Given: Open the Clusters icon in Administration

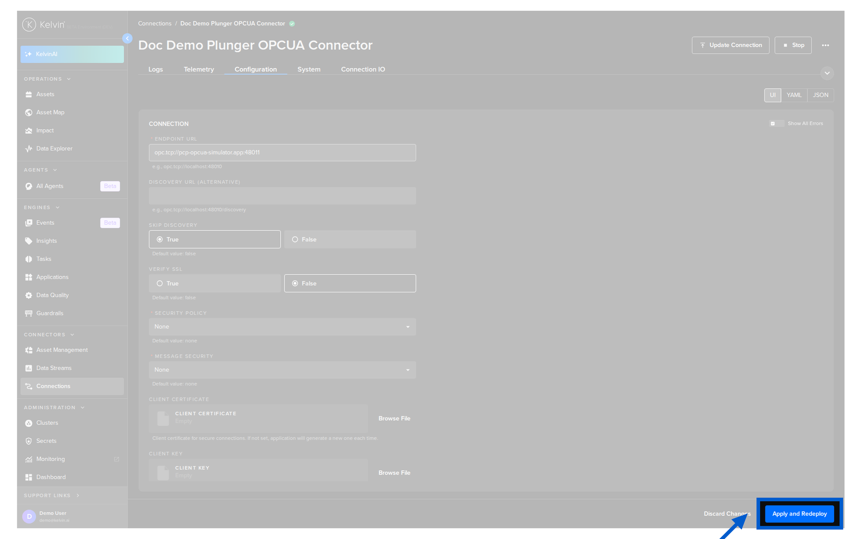Looking at the screenshot, I should pos(29,423).
